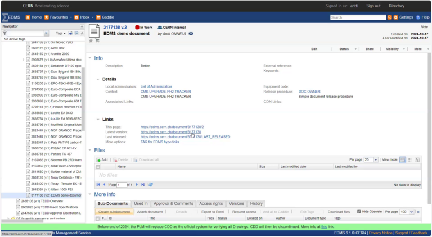Open the Visibility dropdown menu
The image size is (432, 237).
[x=395, y=49]
